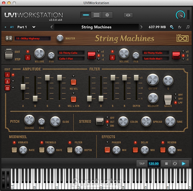Screen dimensions: 193x191
Task: Toggle the REVERB effect button
Action: tap(163, 150)
